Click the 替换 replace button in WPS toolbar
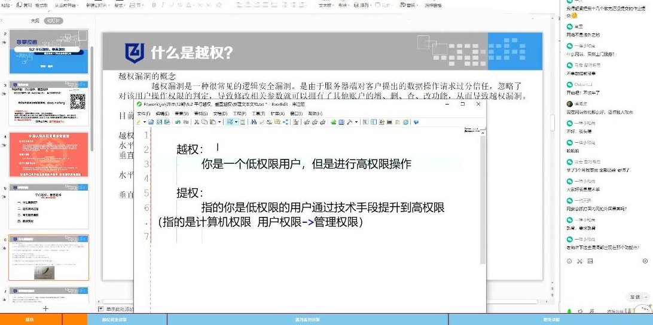Screen dimensions: 653x325 click(x=410, y=5)
